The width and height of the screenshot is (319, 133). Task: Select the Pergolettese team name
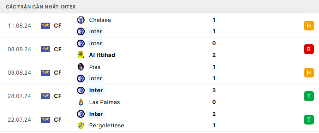pyautogui.click(x=107, y=125)
